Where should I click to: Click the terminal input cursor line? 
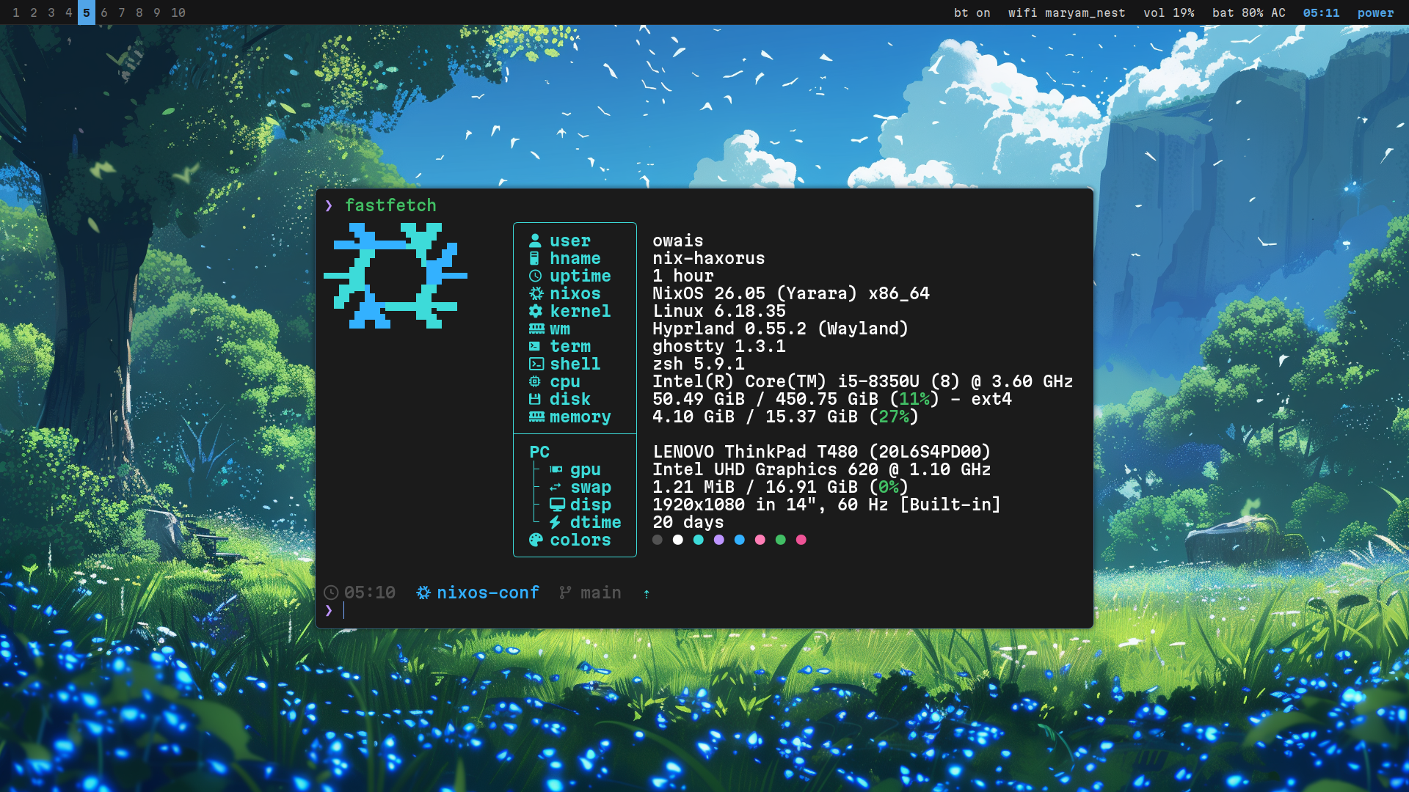click(343, 610)
